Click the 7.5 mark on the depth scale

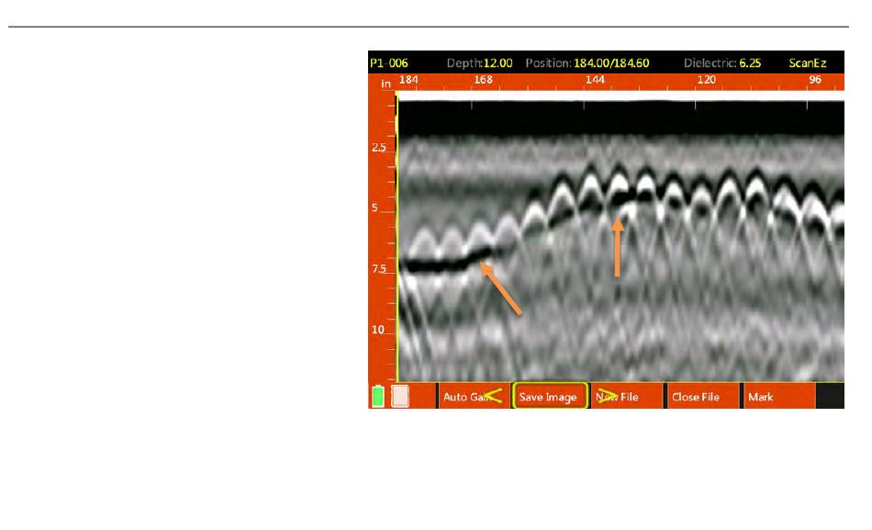[378, 270]
